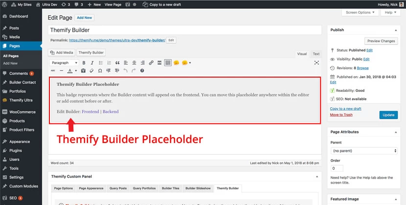Enter distraction-free writing mode
This screenshot has width=406, height=205.
point(316,63)
